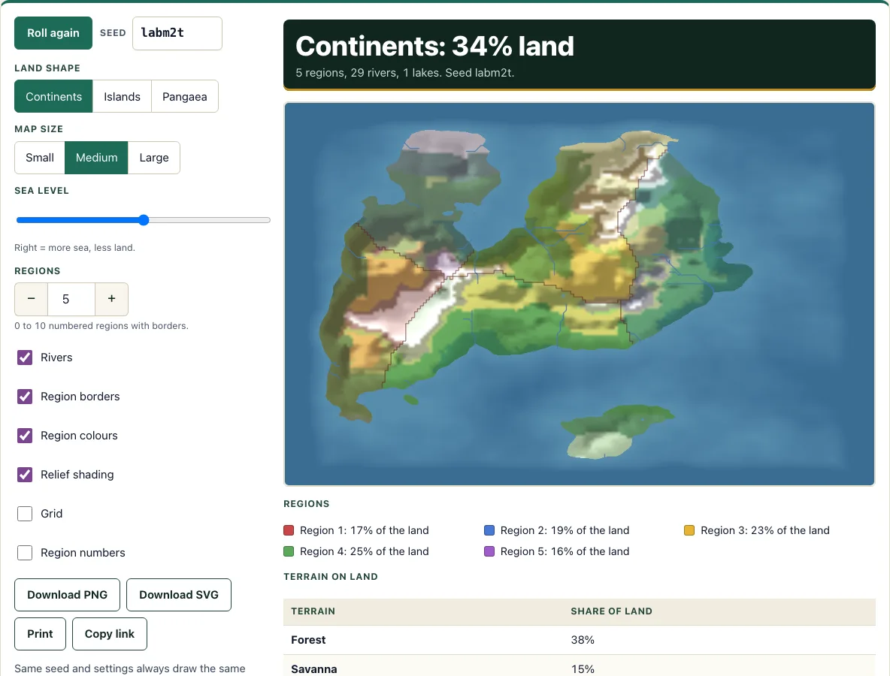
Task: Click 'Region 3: 23% of the land'
Action: pyautogui.click(x=765, y=530)
